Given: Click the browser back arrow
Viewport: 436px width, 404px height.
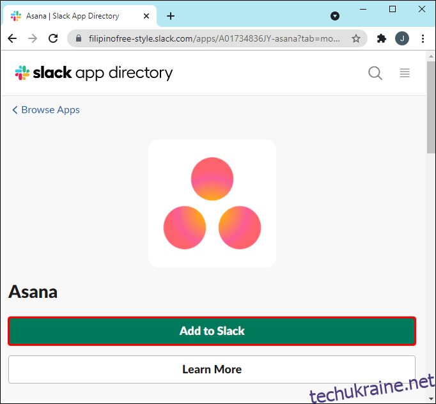Looking at the screenshot, I should 12,38.
